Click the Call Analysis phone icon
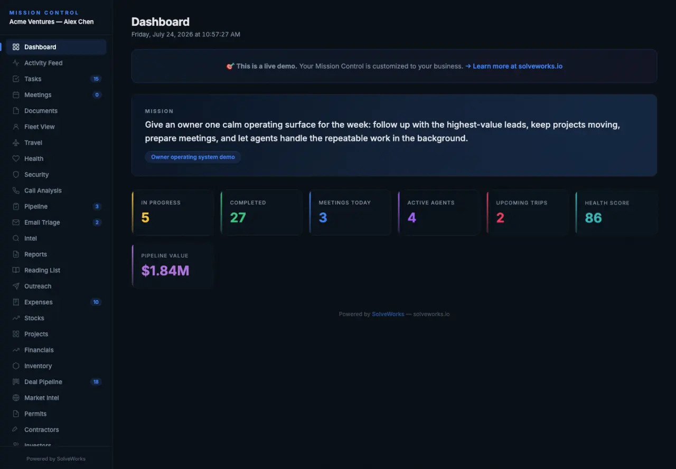This screenshot has height=469, width=676. click(16, 190)
